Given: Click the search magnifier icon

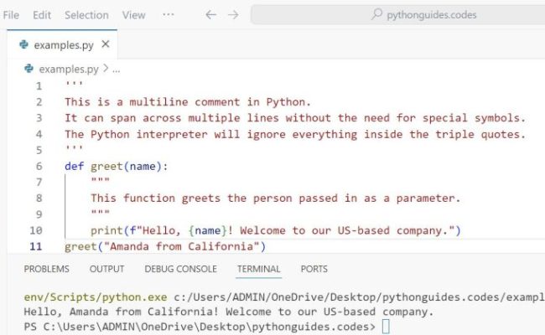Looking at the screenshot, I should click(376, 14).
